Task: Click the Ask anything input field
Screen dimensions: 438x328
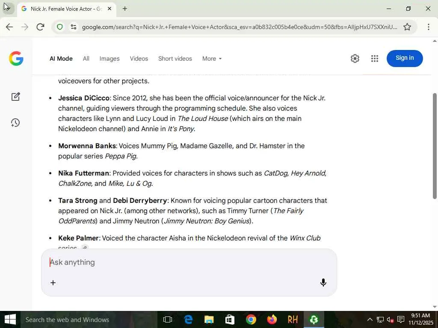Action: pos(189,262)
